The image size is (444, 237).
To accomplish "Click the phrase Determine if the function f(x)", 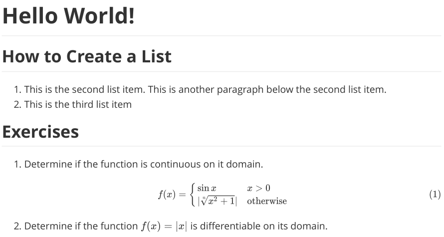I will (x=92, y=226).
